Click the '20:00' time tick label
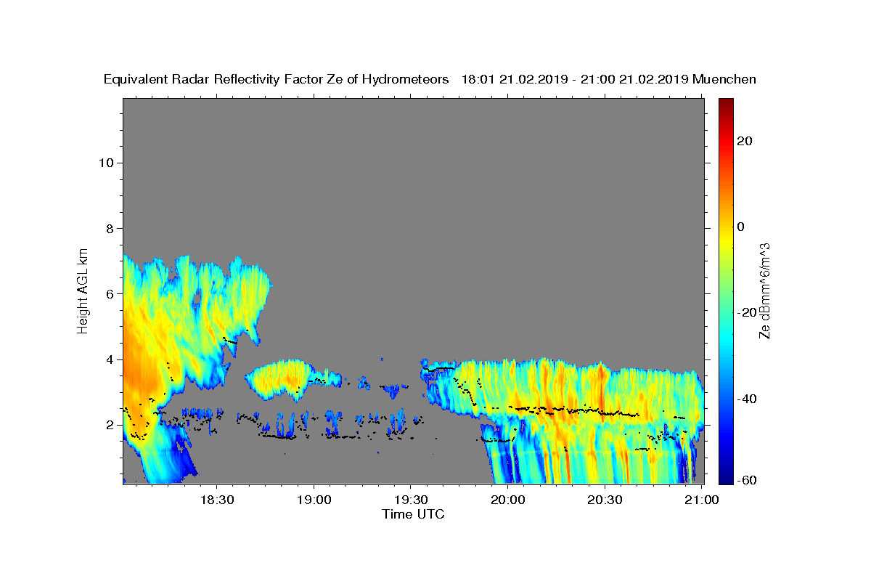 pyautogui.click(x=507, y=500)
